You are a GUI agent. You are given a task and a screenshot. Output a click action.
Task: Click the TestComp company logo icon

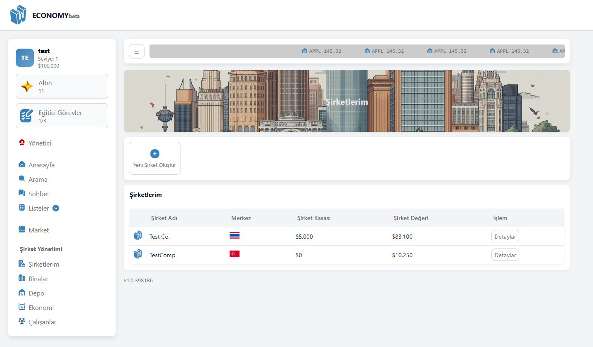(x=138, y=254)
